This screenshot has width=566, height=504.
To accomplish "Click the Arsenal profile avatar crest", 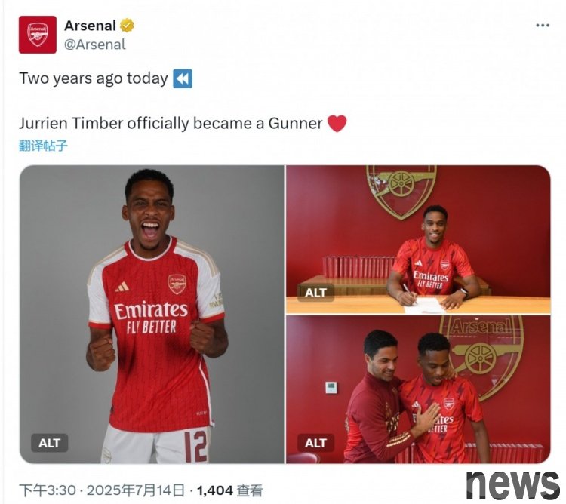I will click(x=38, y=35).
